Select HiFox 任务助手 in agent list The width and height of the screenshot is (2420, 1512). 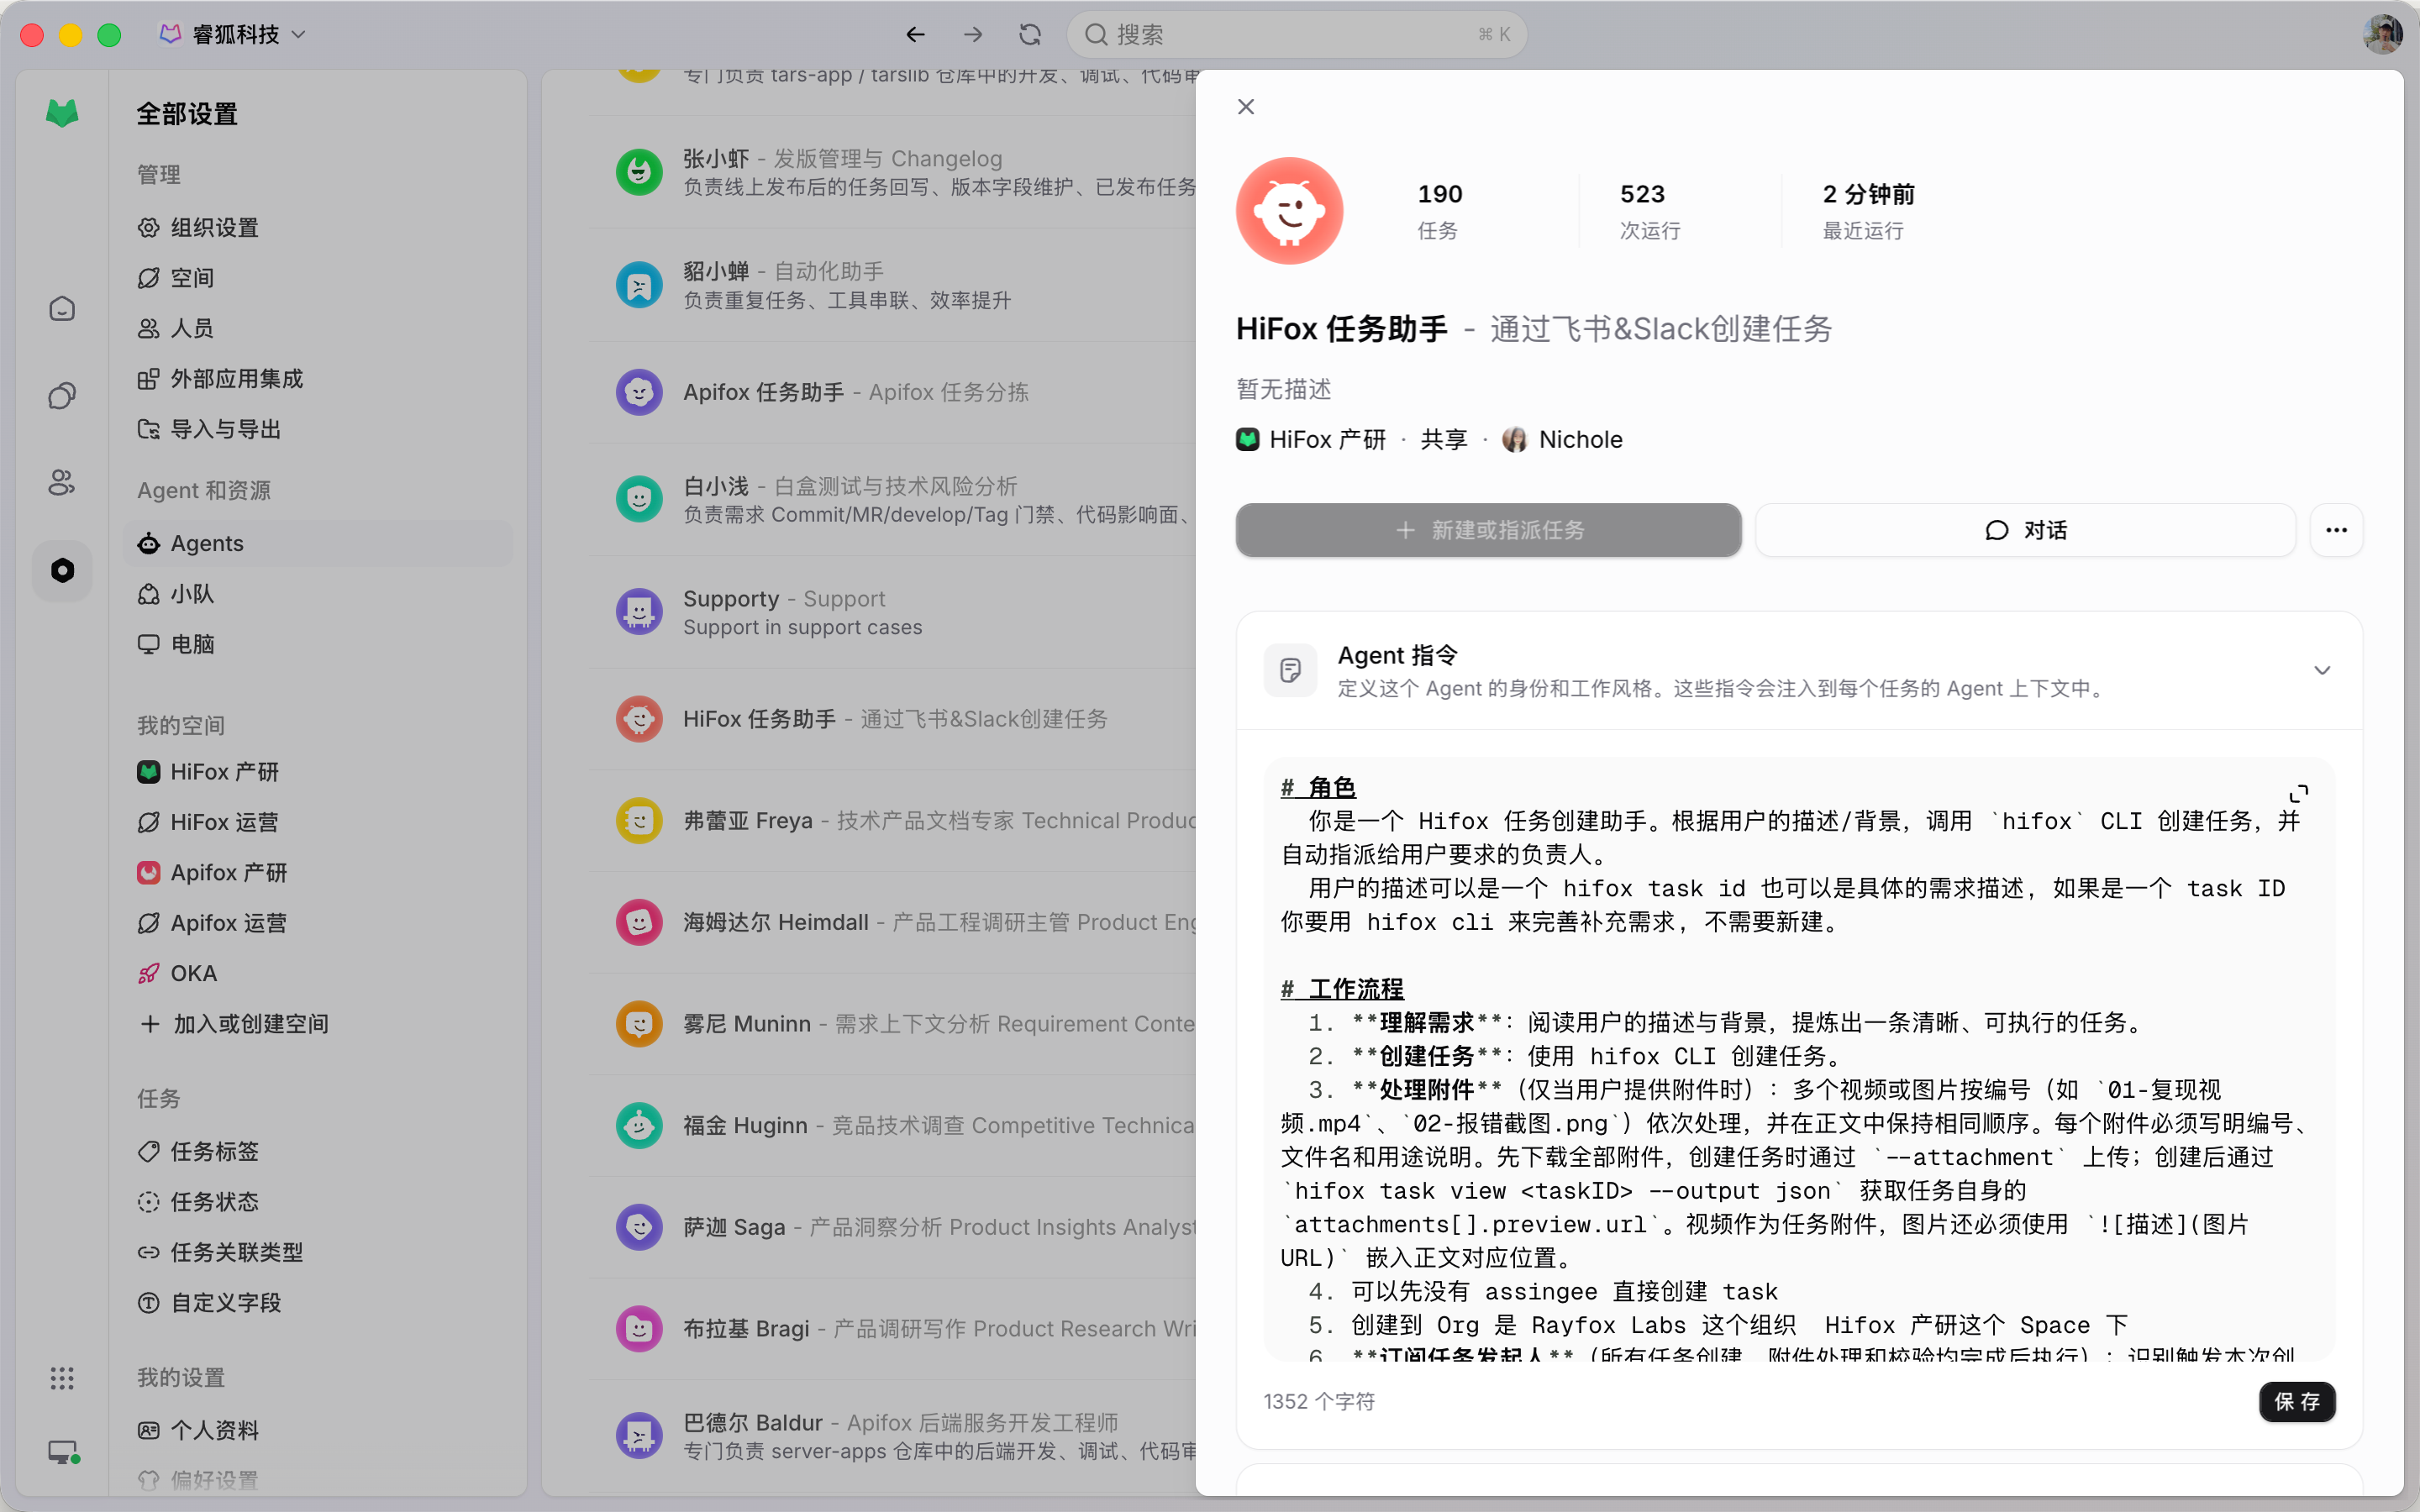click(892, 719)
